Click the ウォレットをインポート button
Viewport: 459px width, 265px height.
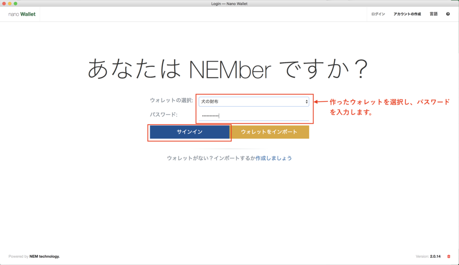pyautogui.click(x=269, y=132)
